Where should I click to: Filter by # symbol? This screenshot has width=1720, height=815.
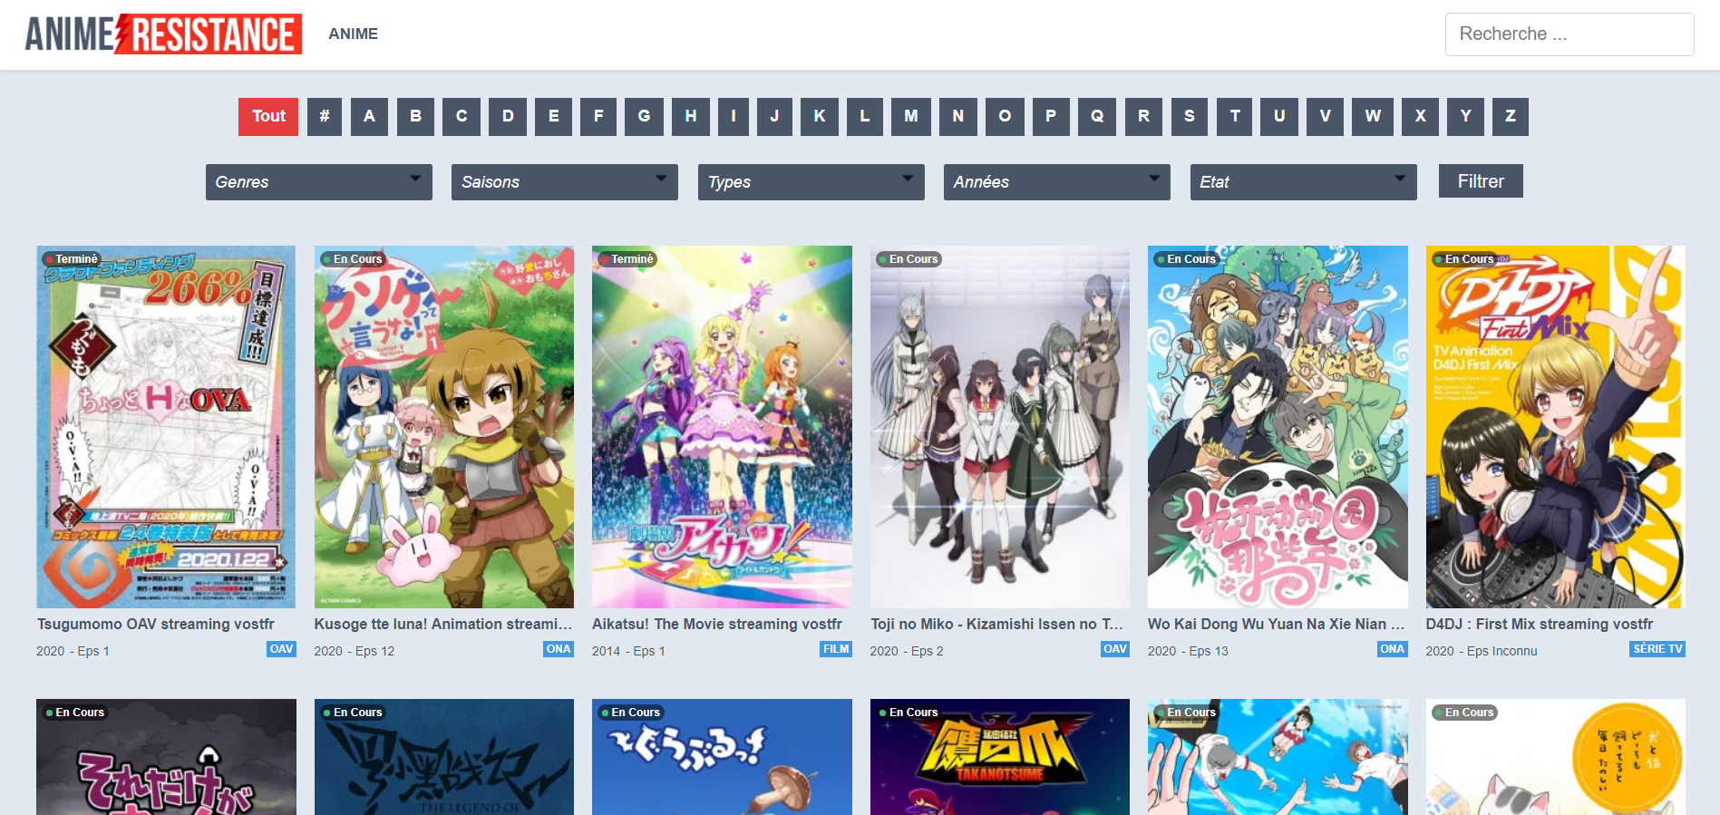325,116
